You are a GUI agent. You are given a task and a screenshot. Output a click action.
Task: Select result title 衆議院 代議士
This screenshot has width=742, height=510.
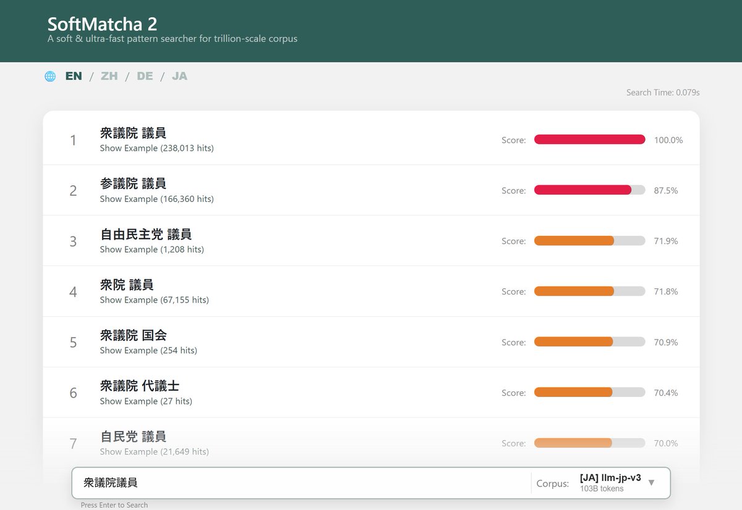click(140, 386)
